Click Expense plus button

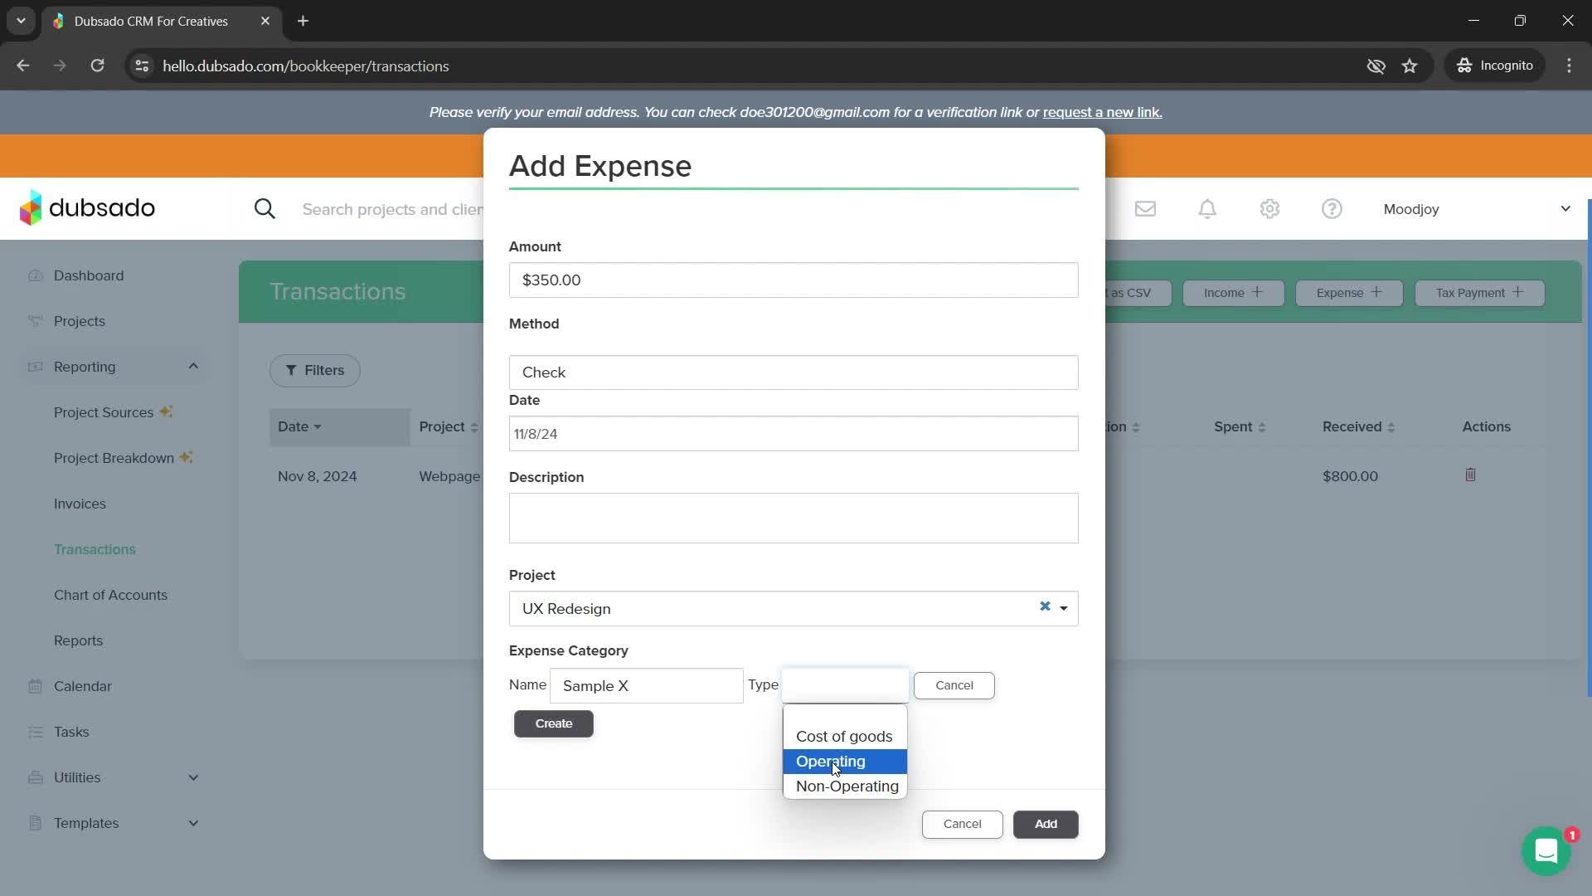point(1349,292)
